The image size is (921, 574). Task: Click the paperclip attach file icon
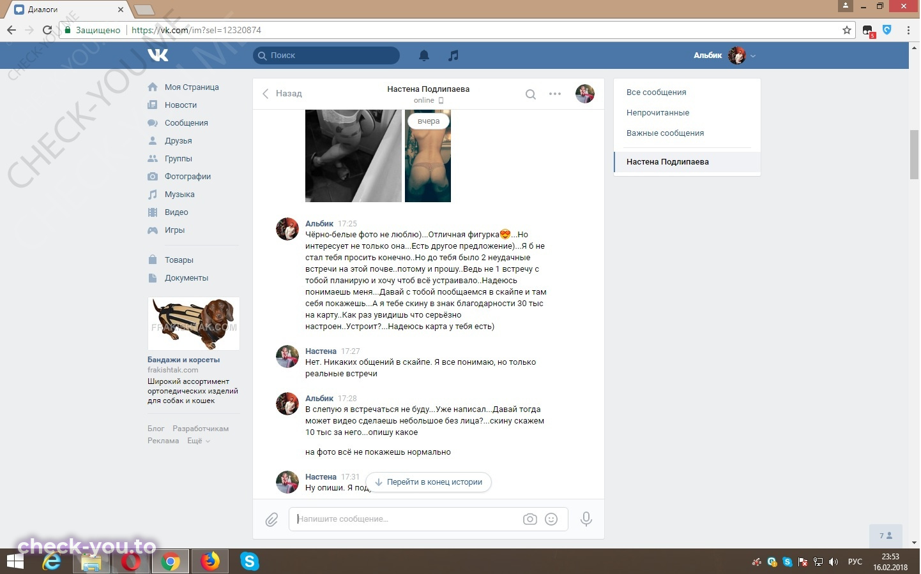[x=271, y=519]
